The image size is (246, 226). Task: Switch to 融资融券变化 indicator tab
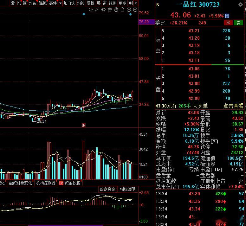coord(20,183)
